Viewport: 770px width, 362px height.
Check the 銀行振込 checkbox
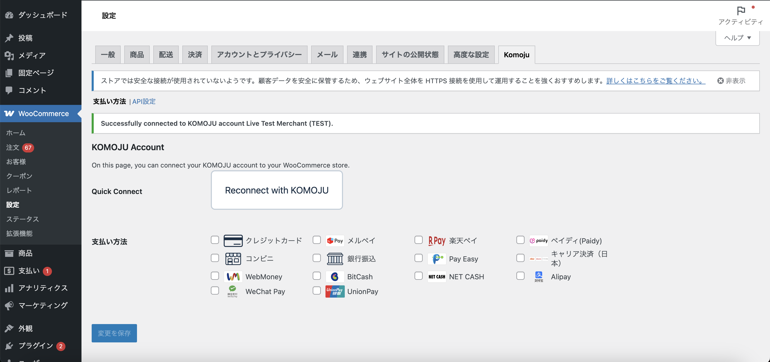[x=317, y=258]
